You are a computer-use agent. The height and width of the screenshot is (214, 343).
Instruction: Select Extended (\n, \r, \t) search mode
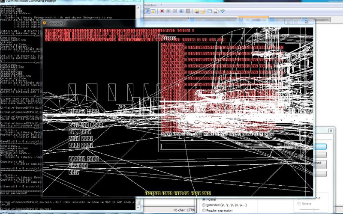tap(204, 205)
